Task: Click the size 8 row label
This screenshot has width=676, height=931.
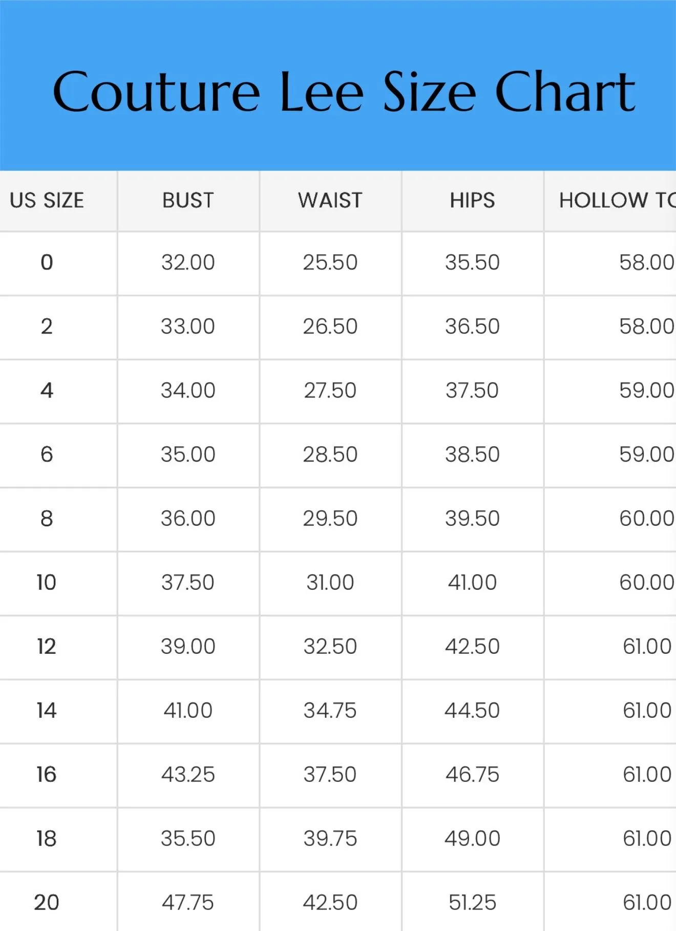Action: 47,519
